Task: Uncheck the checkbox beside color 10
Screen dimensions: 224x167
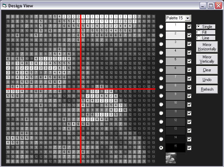Action: (189, 105)
